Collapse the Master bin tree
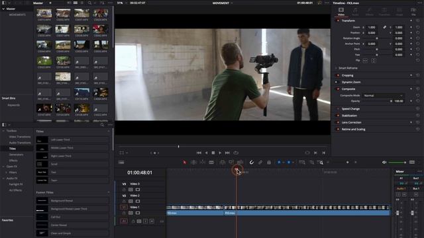This screenshot has width=424, height=238. [3, 9]
